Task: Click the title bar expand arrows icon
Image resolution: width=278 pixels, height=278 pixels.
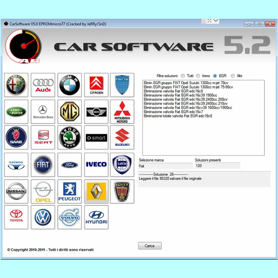Action: 210,21
